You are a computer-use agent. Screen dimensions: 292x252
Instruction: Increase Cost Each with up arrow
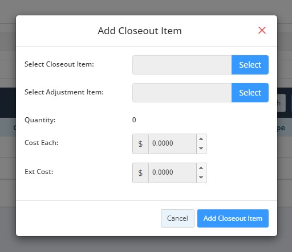[201, 139]
